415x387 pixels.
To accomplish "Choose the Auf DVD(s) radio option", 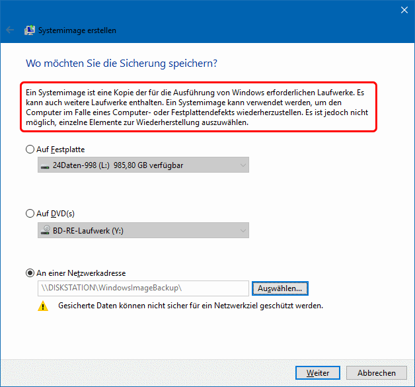I will [x=30, y=214].
